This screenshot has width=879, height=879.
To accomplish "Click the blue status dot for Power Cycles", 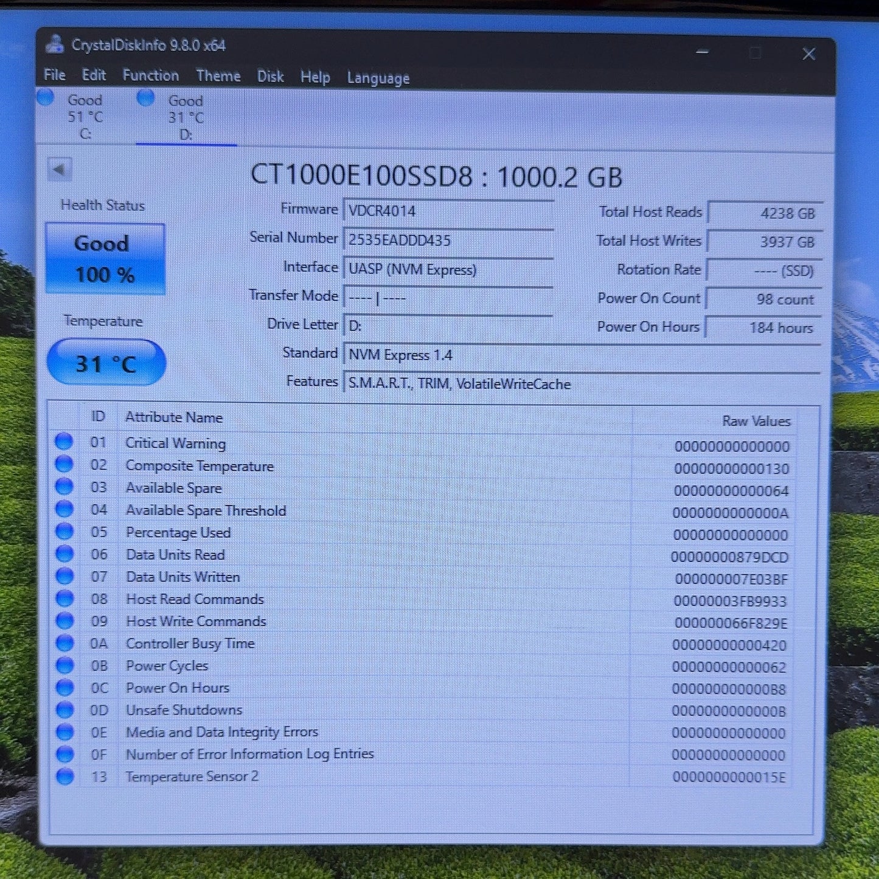I will tap(64, 665).
